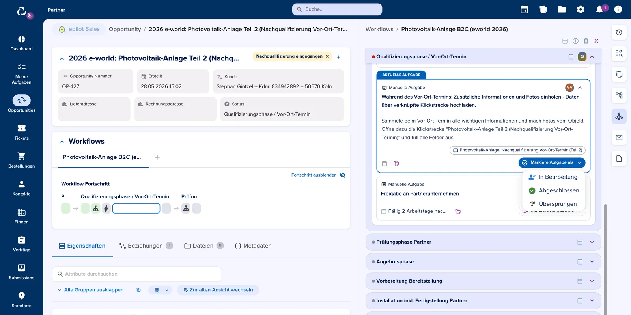Open the email icon in right rail

click(619, 138)
